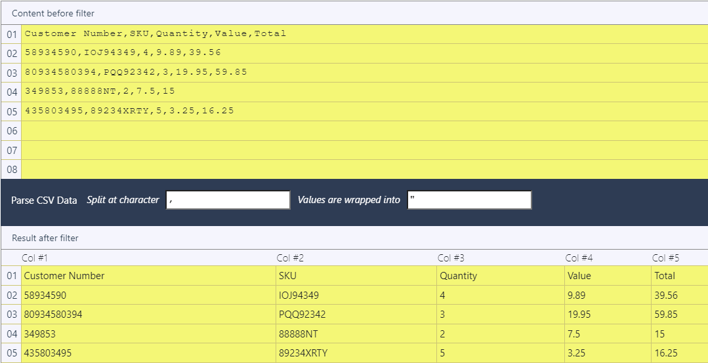Select the 'Quantity' result cell
This screenshot has width=708, height=363.
click(x=458, y=276)
